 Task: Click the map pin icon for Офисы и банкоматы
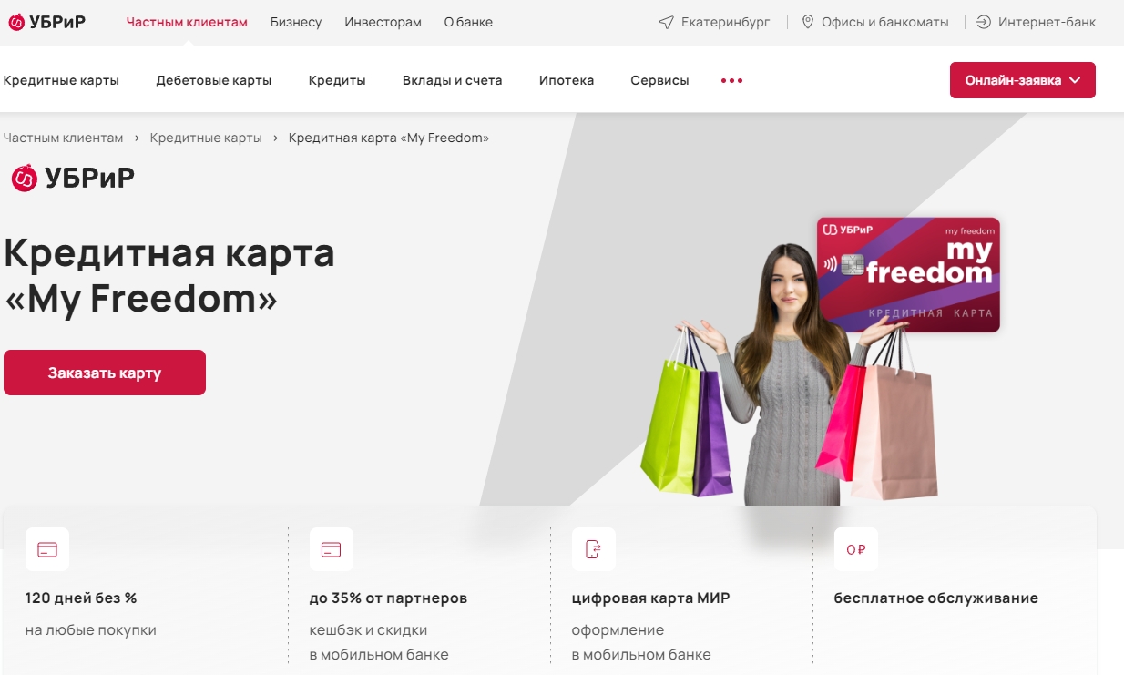coord(807,22)
